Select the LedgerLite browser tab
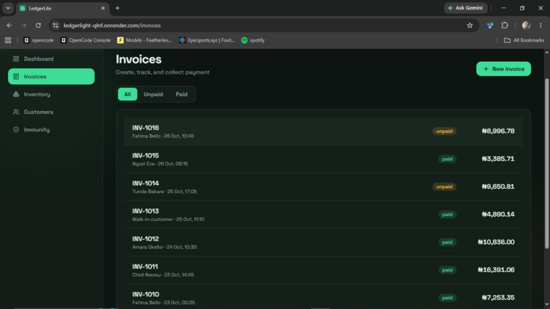This screenshot has height=309, width=550. (62, 8)
